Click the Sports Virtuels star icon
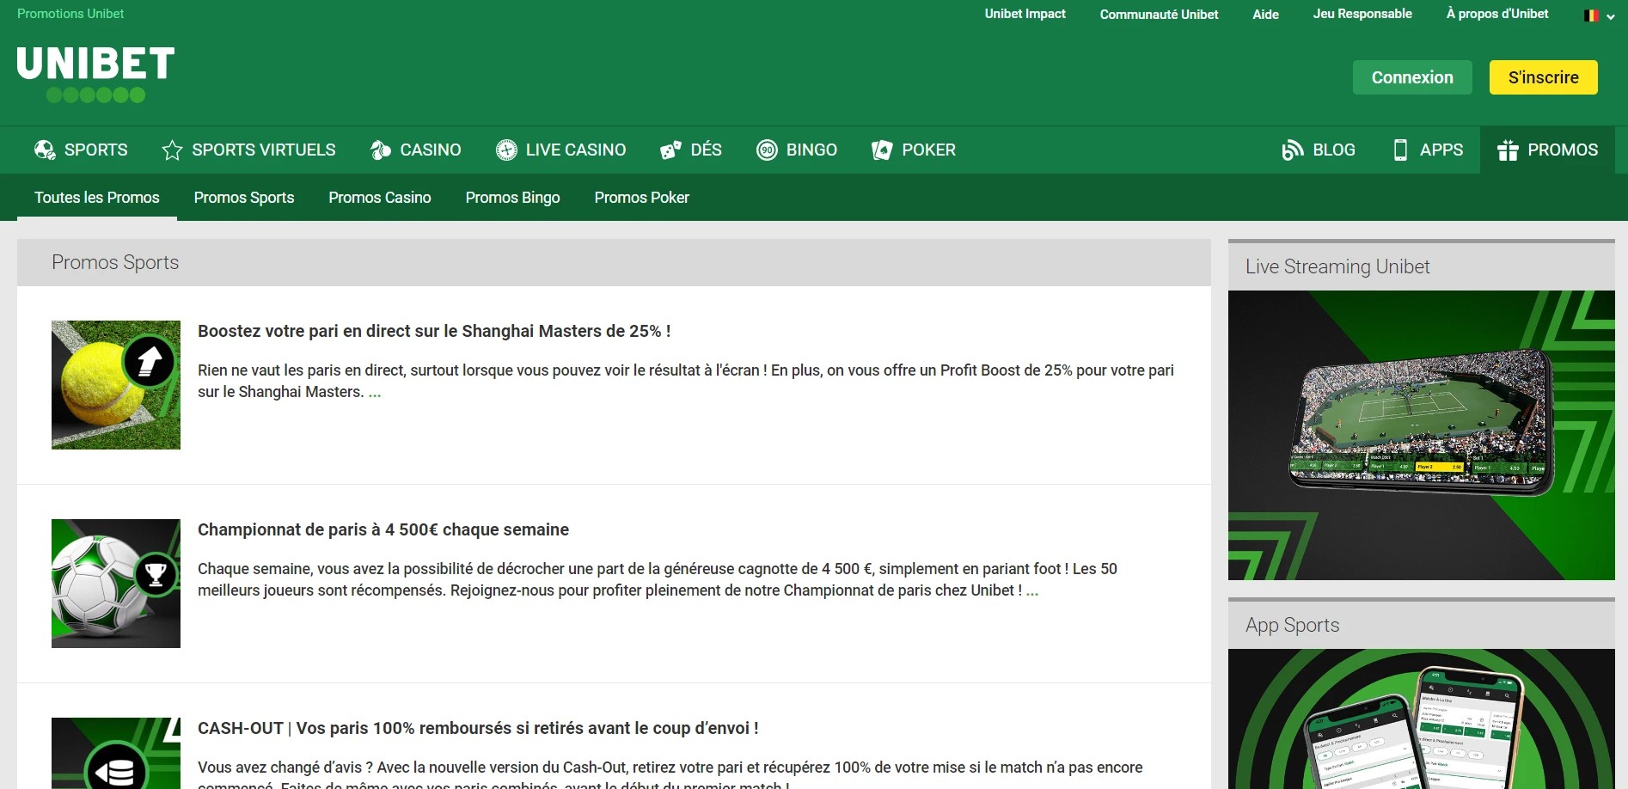 point(172,150)
